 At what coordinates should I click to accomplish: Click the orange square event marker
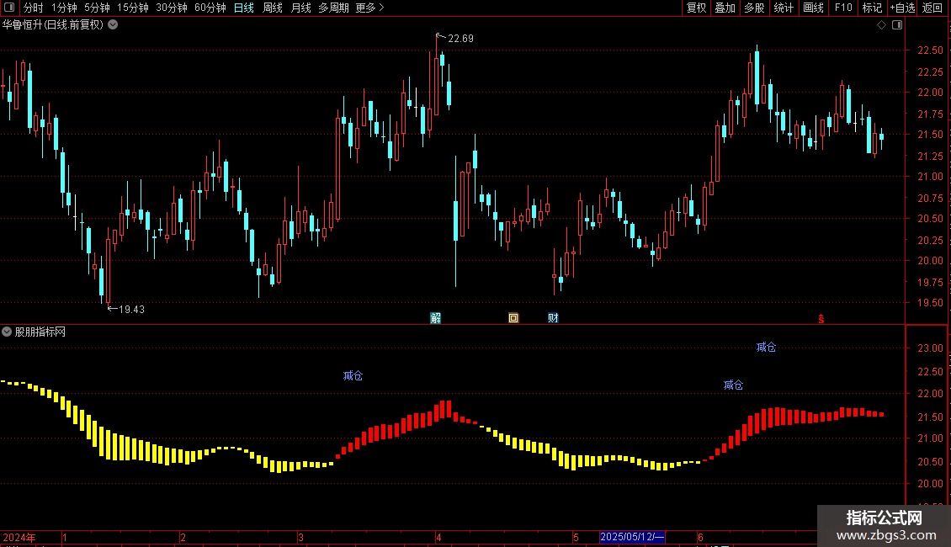pyautogui.click(x=513, y=318)
